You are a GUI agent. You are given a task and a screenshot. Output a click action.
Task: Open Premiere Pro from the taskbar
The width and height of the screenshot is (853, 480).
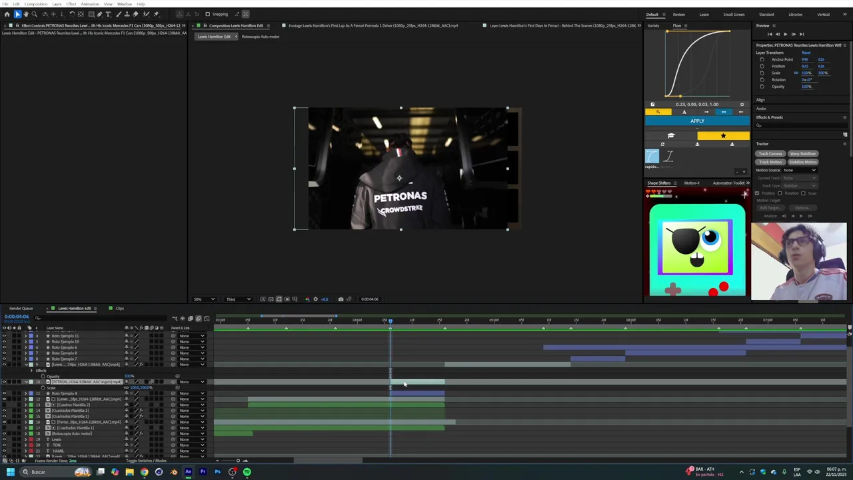coord(203,472)
